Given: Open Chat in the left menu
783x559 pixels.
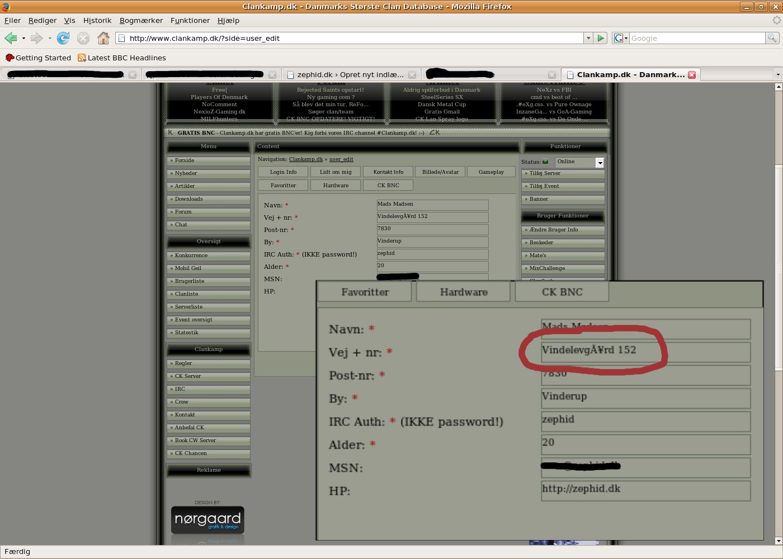Looking at the screenshot, I should coord(209,225).
